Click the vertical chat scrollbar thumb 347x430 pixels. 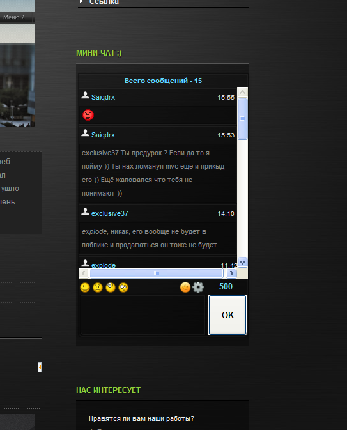[x=242, y=119]
